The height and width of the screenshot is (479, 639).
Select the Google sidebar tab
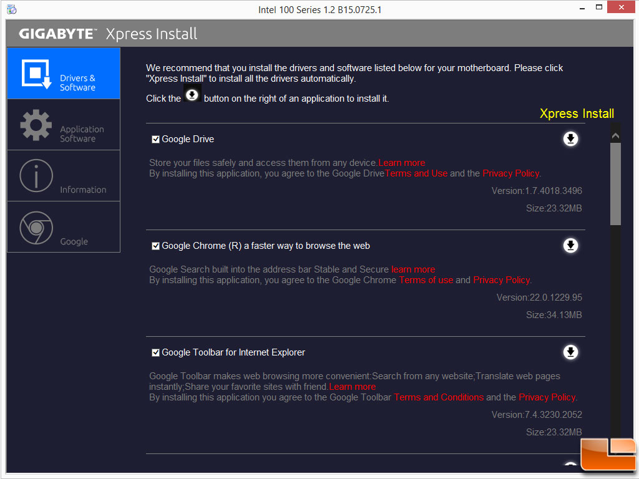(64, 227)
